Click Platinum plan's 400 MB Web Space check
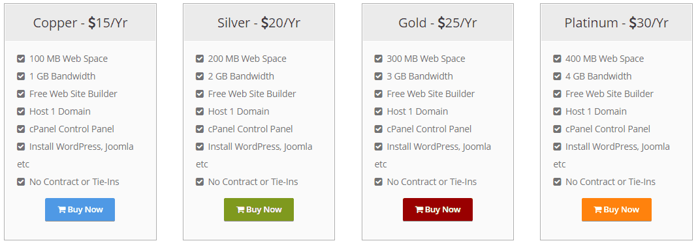The image size is (698, 243). tap(557, 59)
